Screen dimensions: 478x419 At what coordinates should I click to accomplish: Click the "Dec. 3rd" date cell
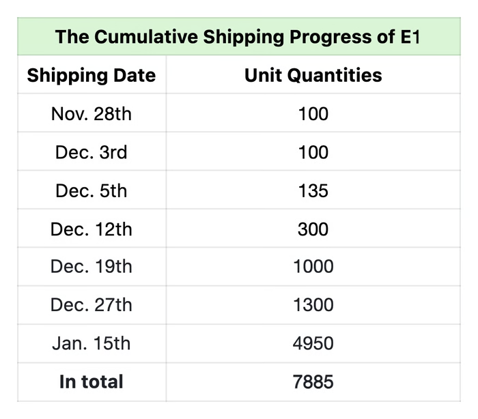tap(92, 151)
